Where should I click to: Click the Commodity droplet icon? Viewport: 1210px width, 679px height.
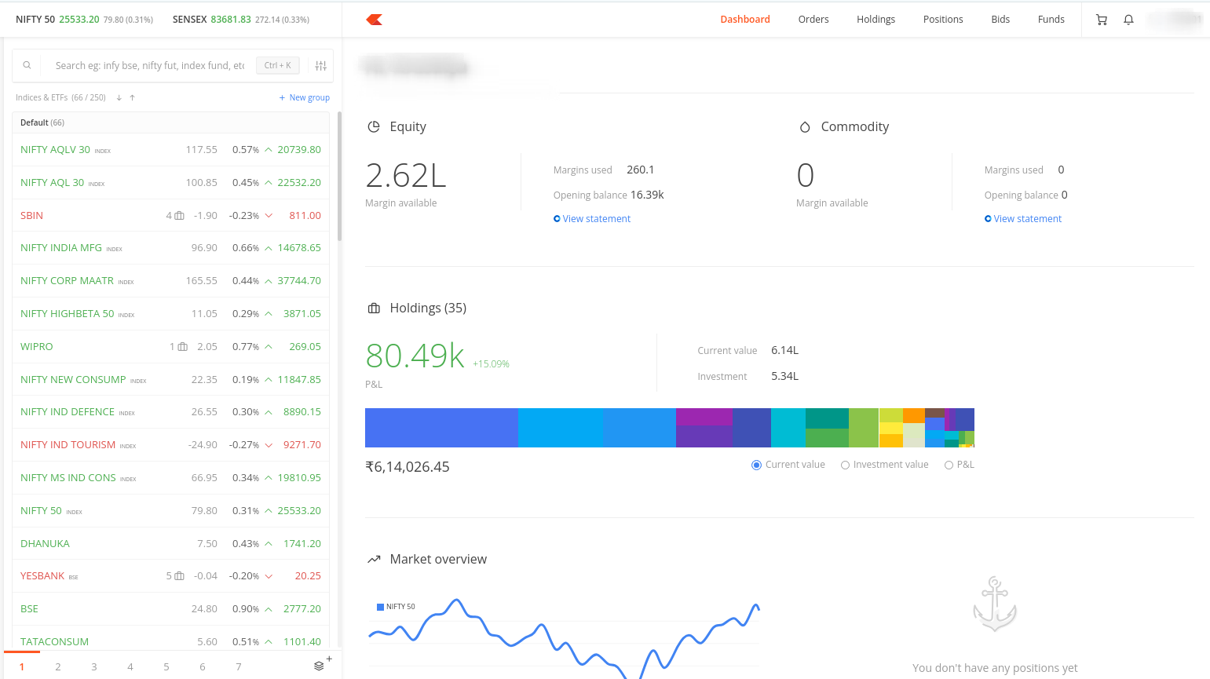[x=805, y=127]
